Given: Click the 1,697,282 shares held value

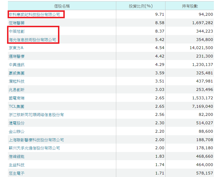Looking at the screenshot, I should click(x=202, y=23).
